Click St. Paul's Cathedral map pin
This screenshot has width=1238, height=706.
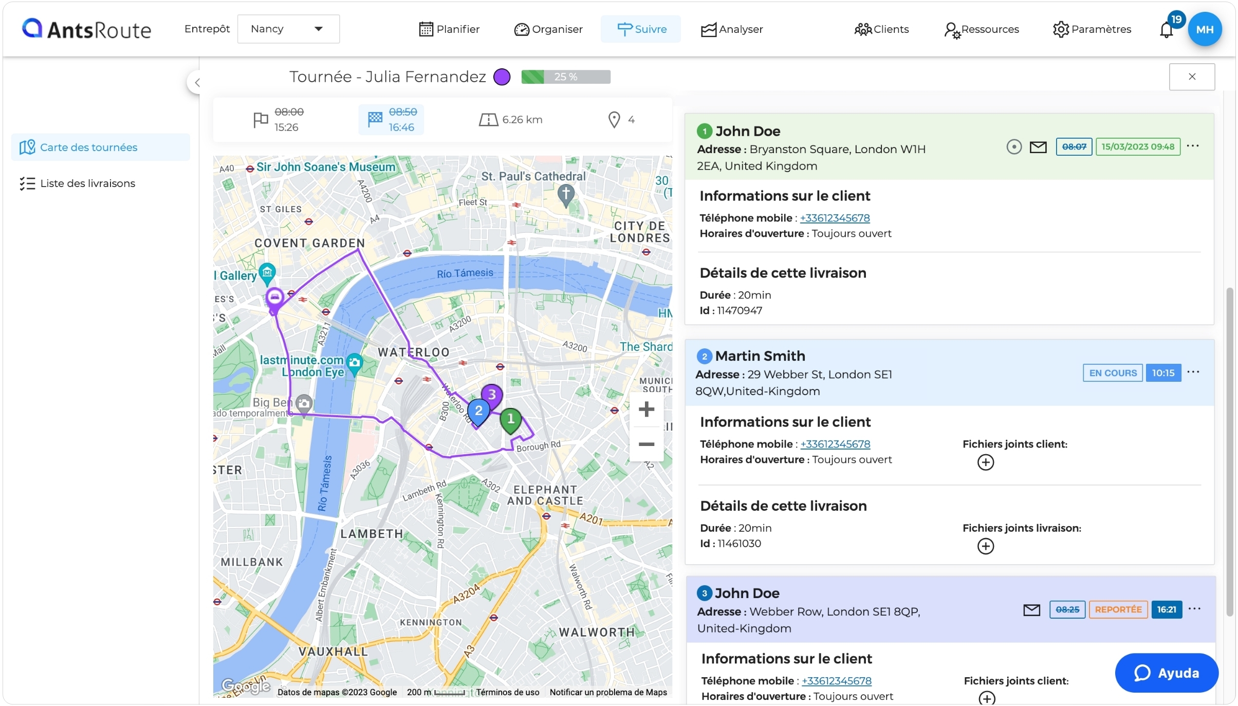tap(566, 196)
